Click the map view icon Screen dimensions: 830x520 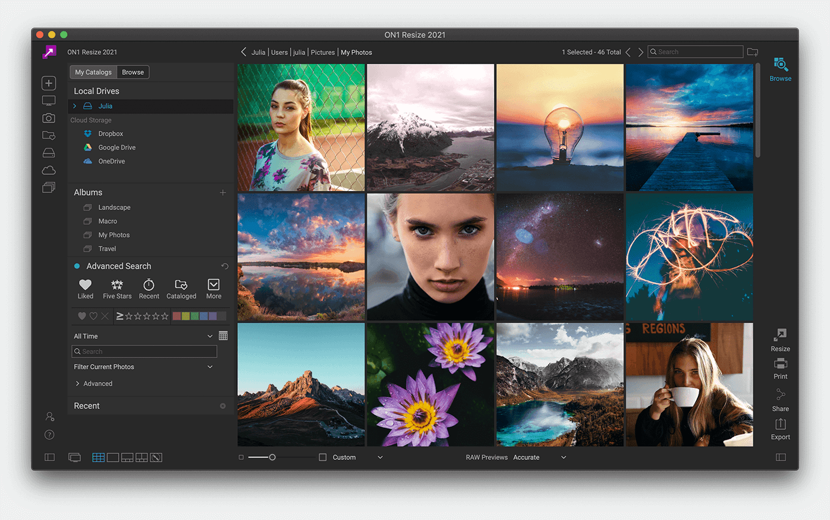156,457
